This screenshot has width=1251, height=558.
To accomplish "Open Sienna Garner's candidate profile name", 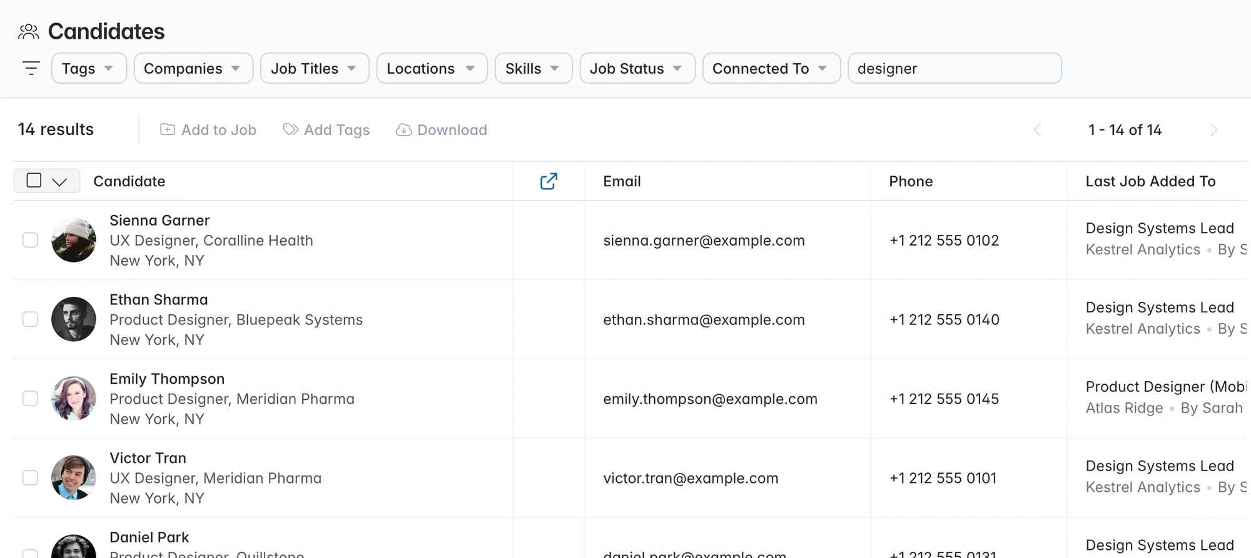I will [160, 221].
